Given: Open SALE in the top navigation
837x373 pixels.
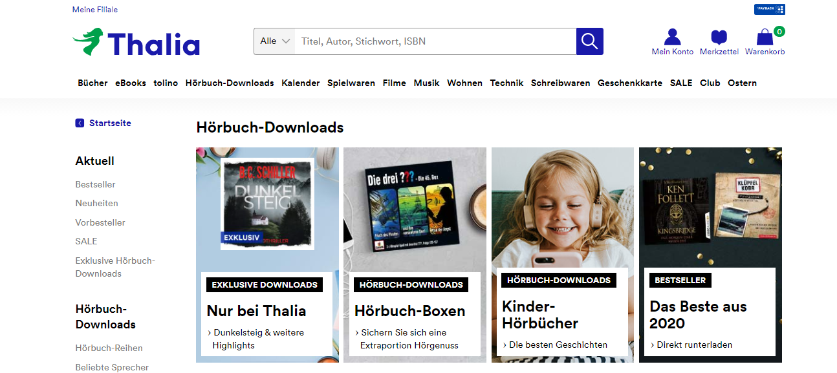Looking at the screenshot, I should [681, 83].
